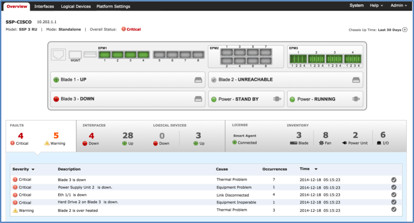Click the console RJ45 port icon
Viewport: 414px width, 223px height.
pyautogui.click(x=59, y=55)
